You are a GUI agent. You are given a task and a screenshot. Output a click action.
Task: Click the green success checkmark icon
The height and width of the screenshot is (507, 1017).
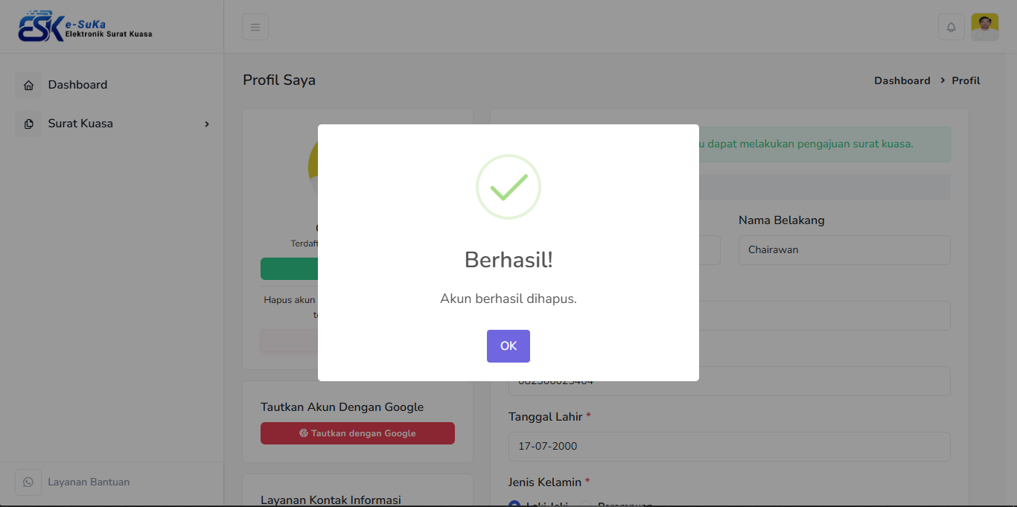coord(508,187)
